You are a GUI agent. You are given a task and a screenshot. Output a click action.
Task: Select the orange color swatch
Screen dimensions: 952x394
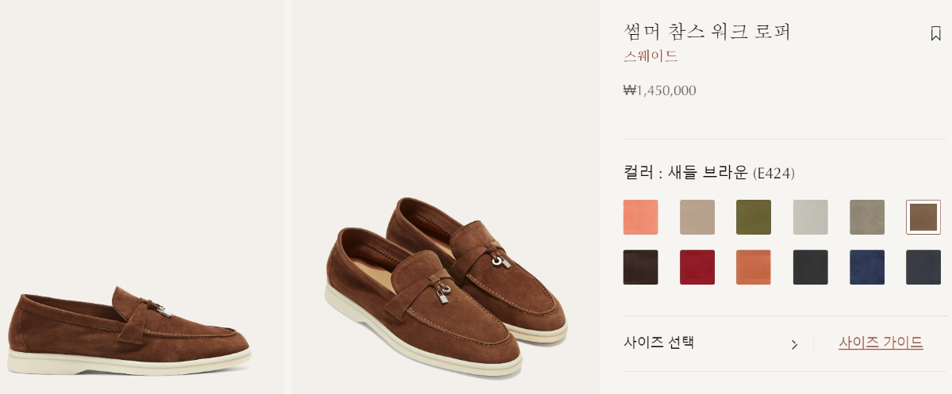754,267
